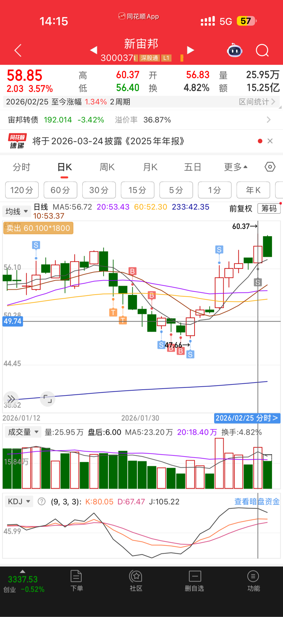Tap the 新宙邦 stock title
Image resolution: width=283 pixels, height=617 pixels.
pyautogui.click(x=141, y=44)
